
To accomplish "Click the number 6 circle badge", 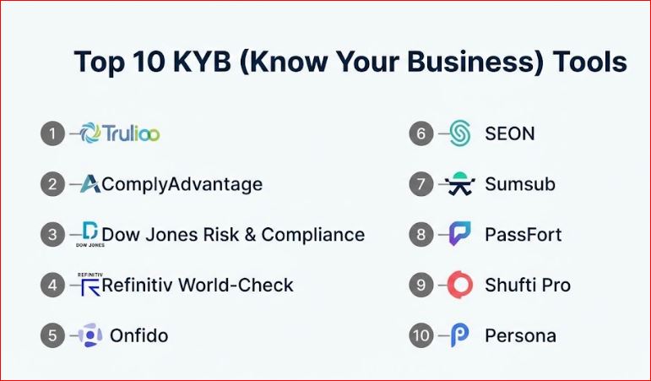I will [421, 133].
